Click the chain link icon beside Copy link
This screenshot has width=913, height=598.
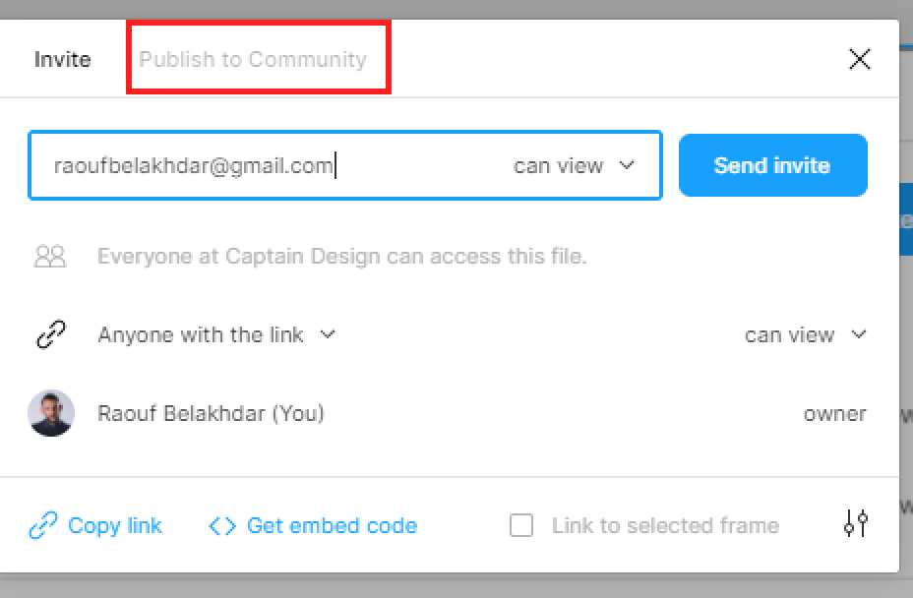(x=43, y=525)
